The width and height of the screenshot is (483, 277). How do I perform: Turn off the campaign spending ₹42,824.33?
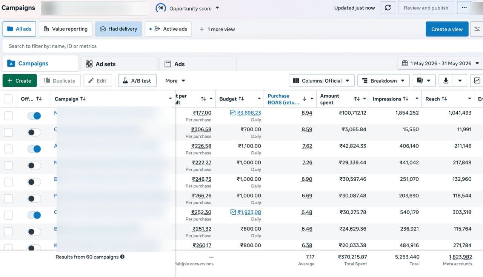coord(34,149)
